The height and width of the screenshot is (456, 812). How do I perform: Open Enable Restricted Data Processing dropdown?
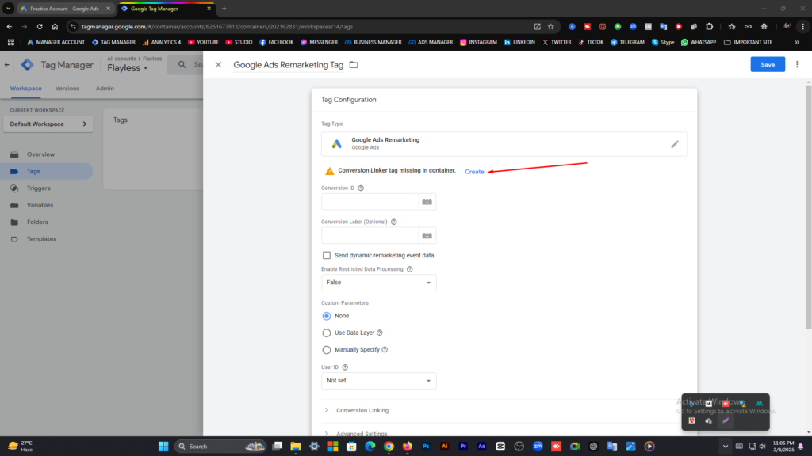click(x=378, y=283)
